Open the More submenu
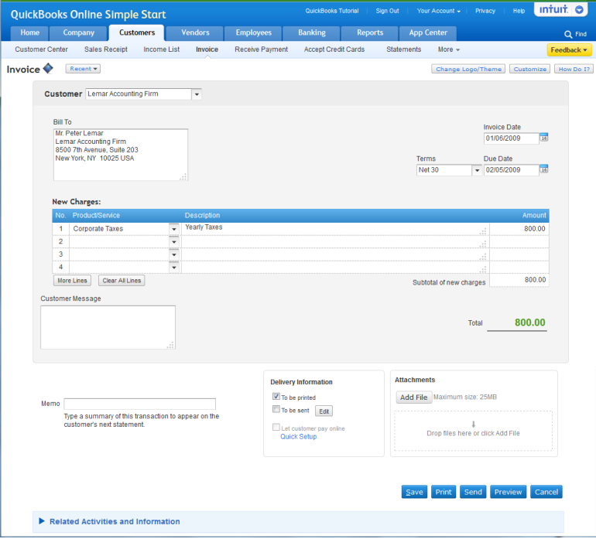This screenshot has height=539, width=596. tap(448, 49)
